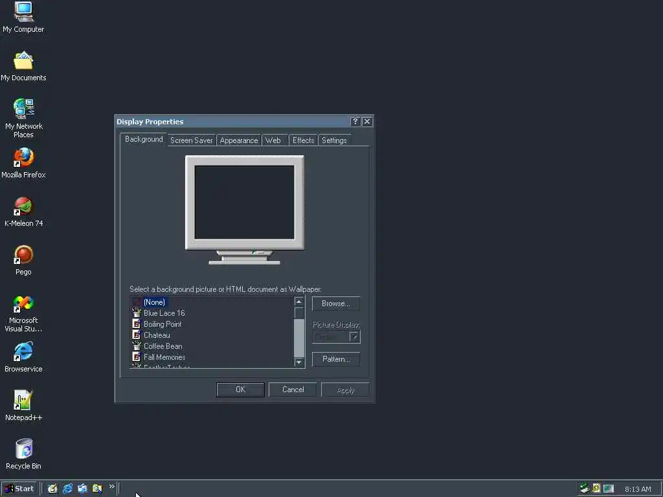
Task: Click the Apply button
Action: 345,390
